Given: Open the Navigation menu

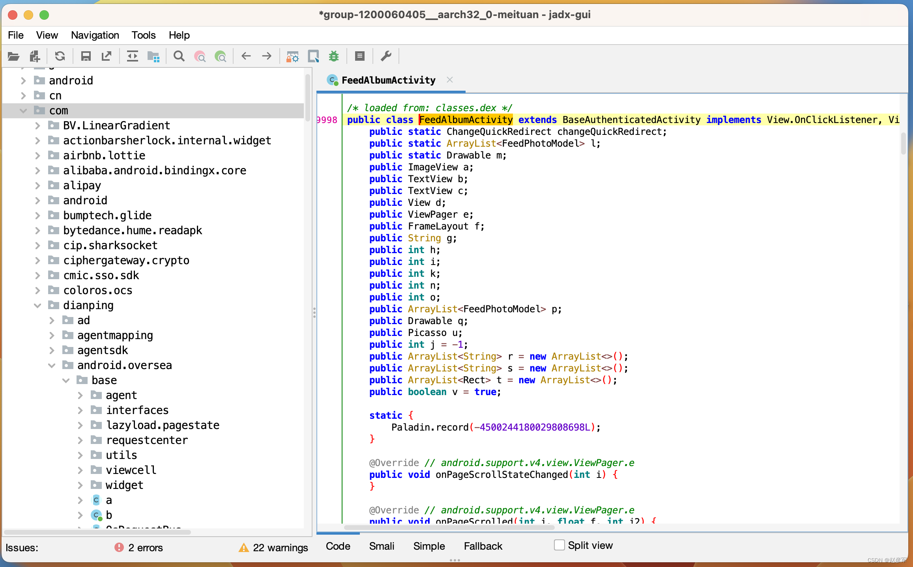Looking at the screenshot, I should [95, 35].
